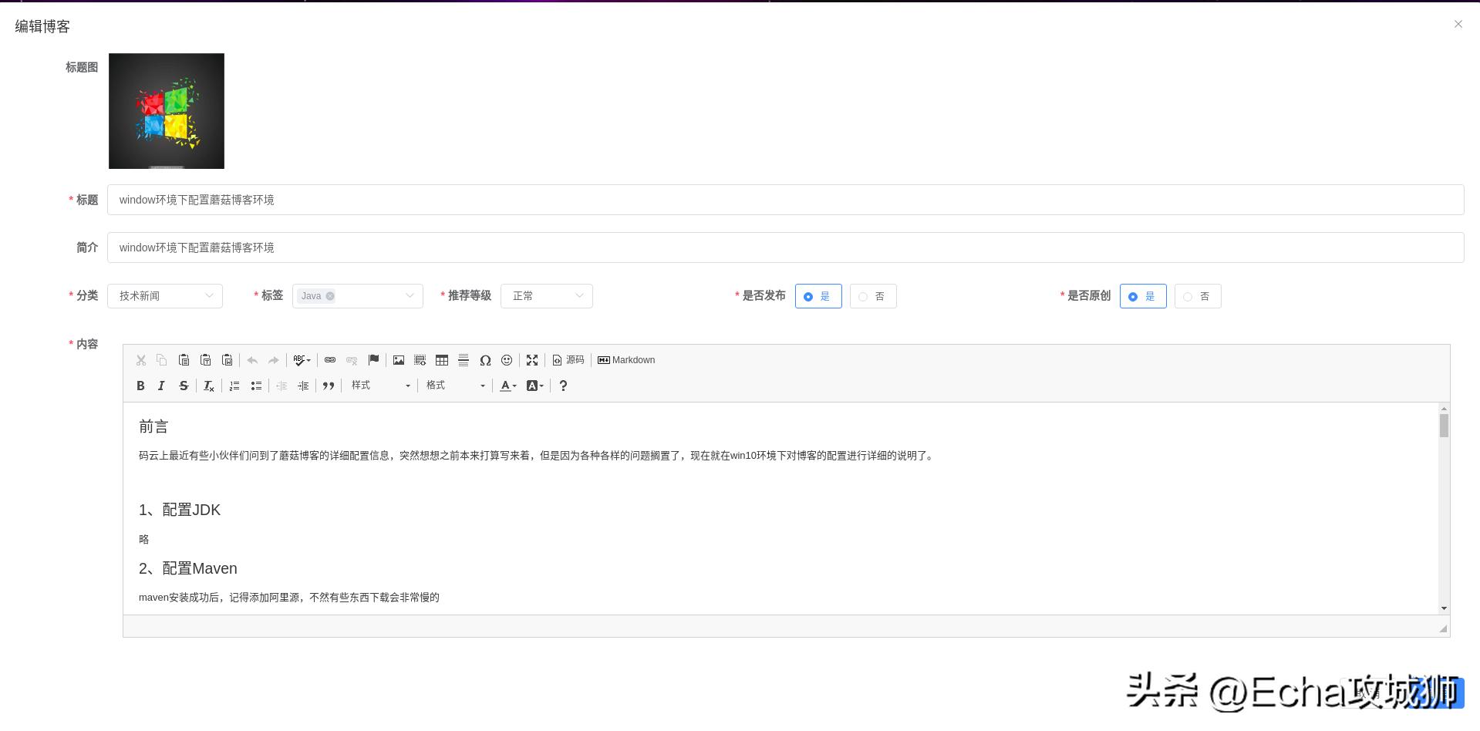1480x731 pixels.
Task: Open the special character picker (Ω)
Action: point(485,359)
